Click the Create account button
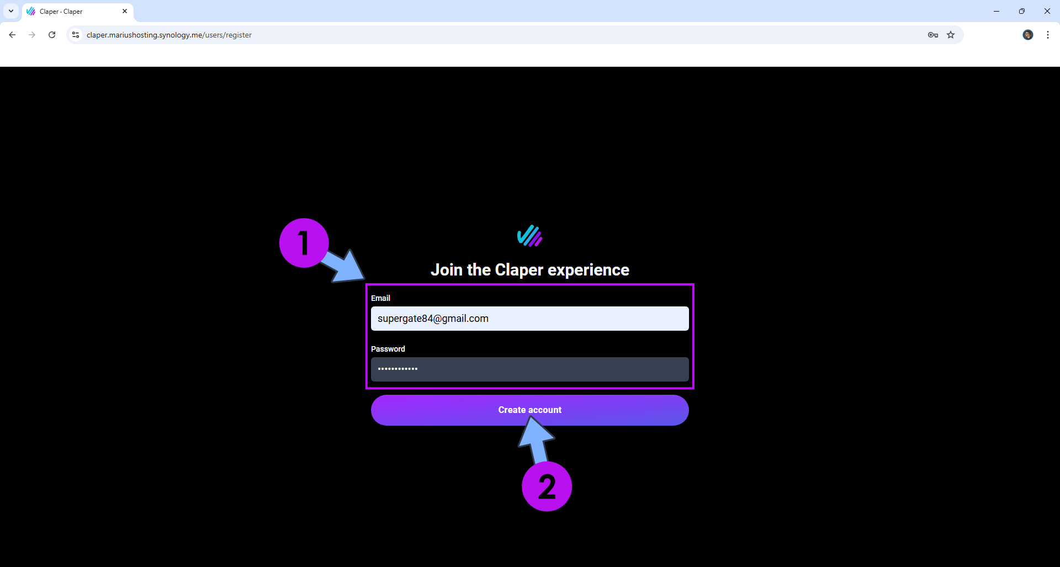 click(x=530, y=410)
